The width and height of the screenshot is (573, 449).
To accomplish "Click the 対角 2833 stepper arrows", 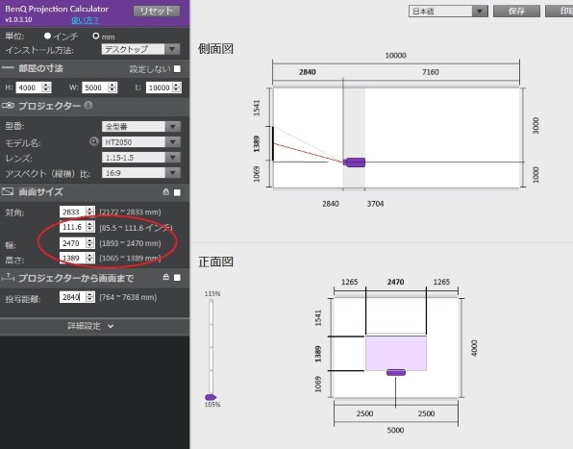I will point(90,212).
